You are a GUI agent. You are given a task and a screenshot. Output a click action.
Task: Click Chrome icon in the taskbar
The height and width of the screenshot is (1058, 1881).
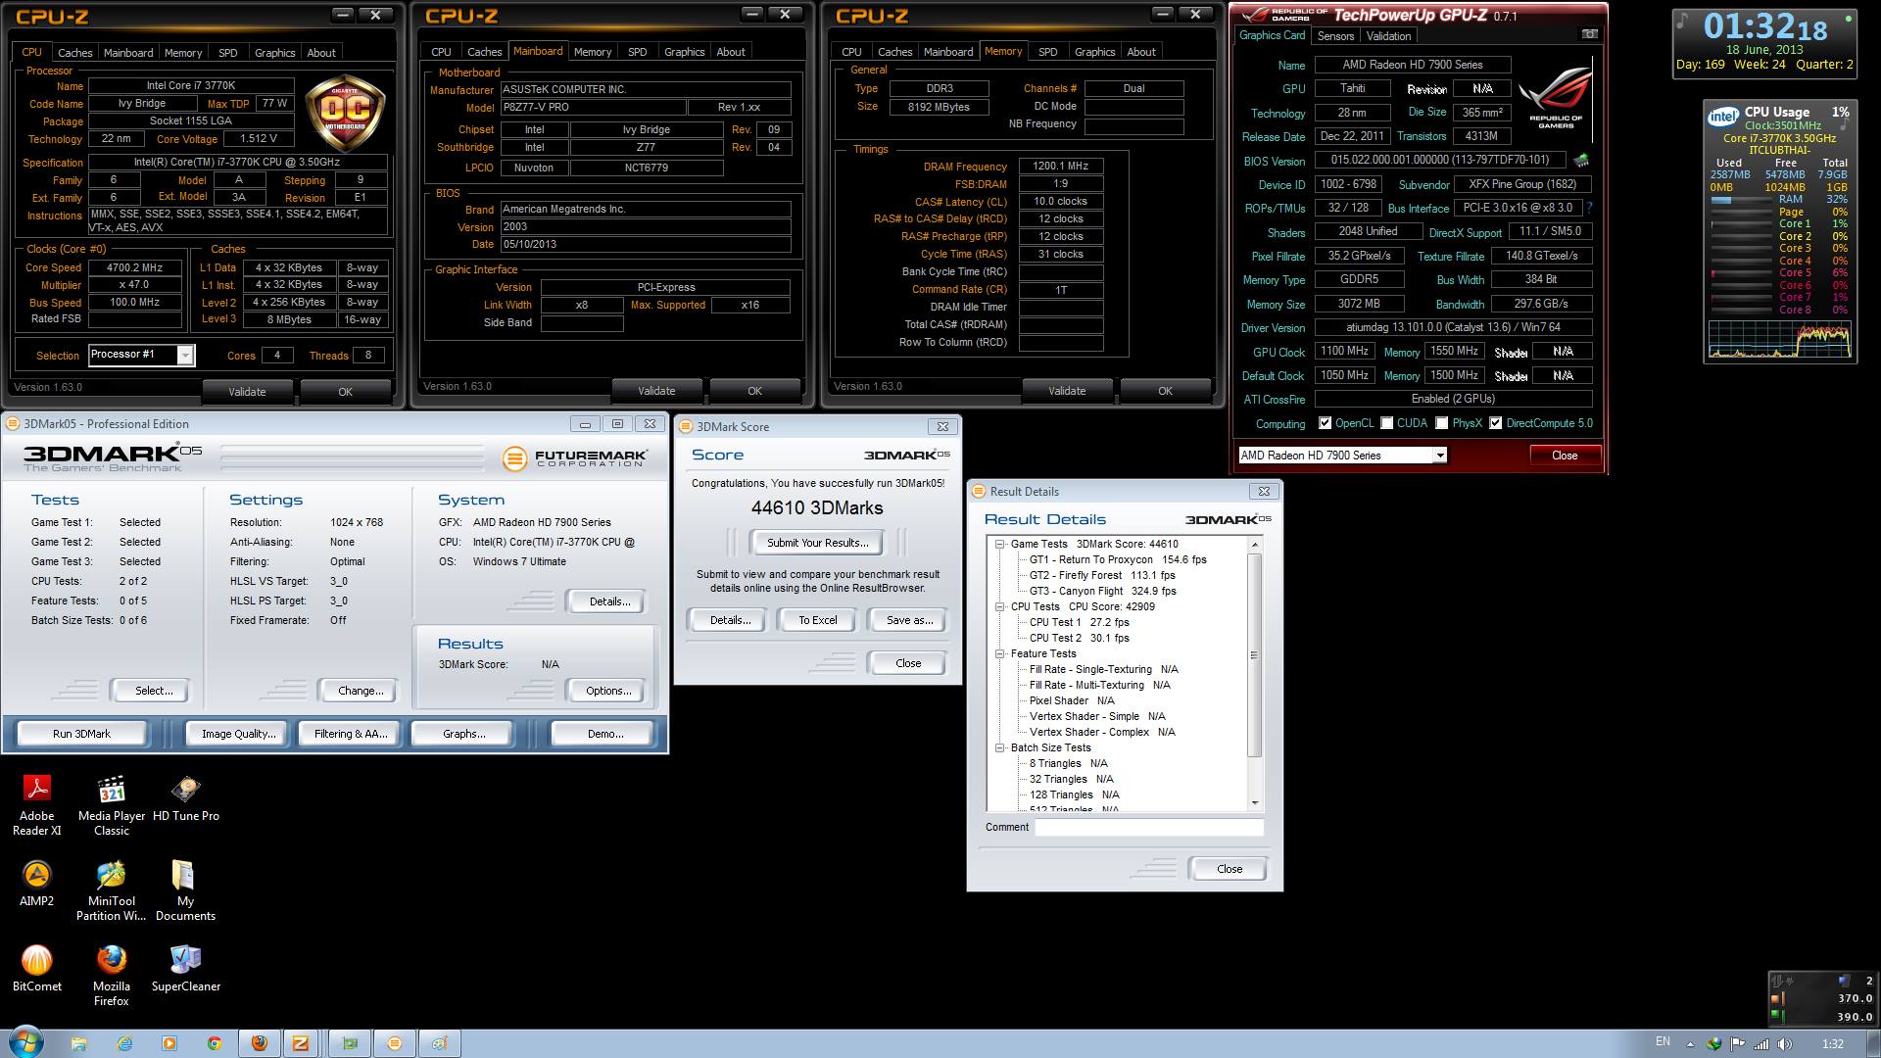pos(214,1043)
